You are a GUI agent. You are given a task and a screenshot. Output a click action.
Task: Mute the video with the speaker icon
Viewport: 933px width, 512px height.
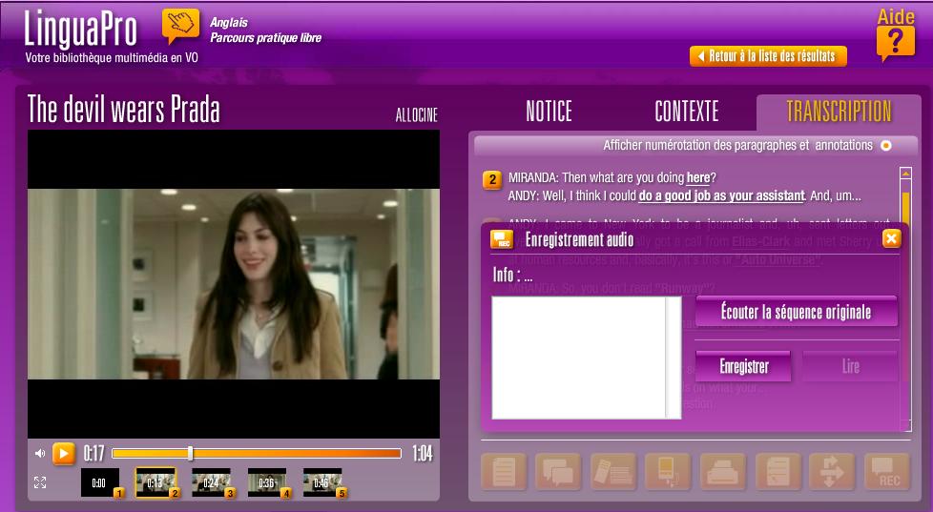point(40,454)
